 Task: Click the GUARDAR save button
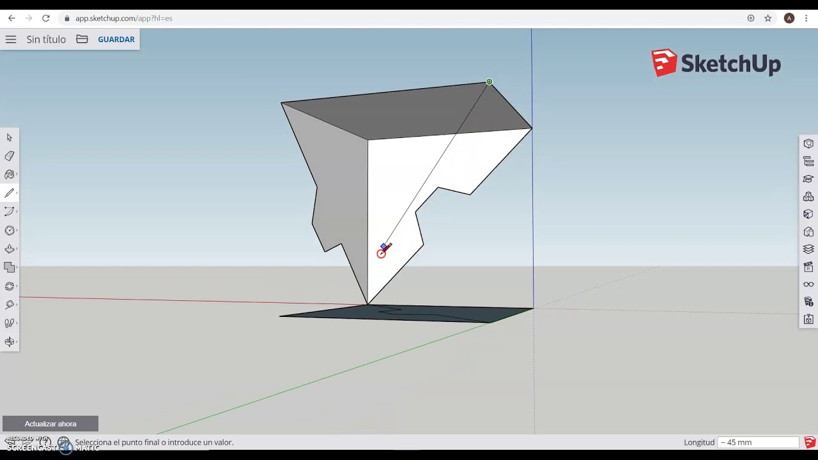pyautogui.click(x=116, y=40)
